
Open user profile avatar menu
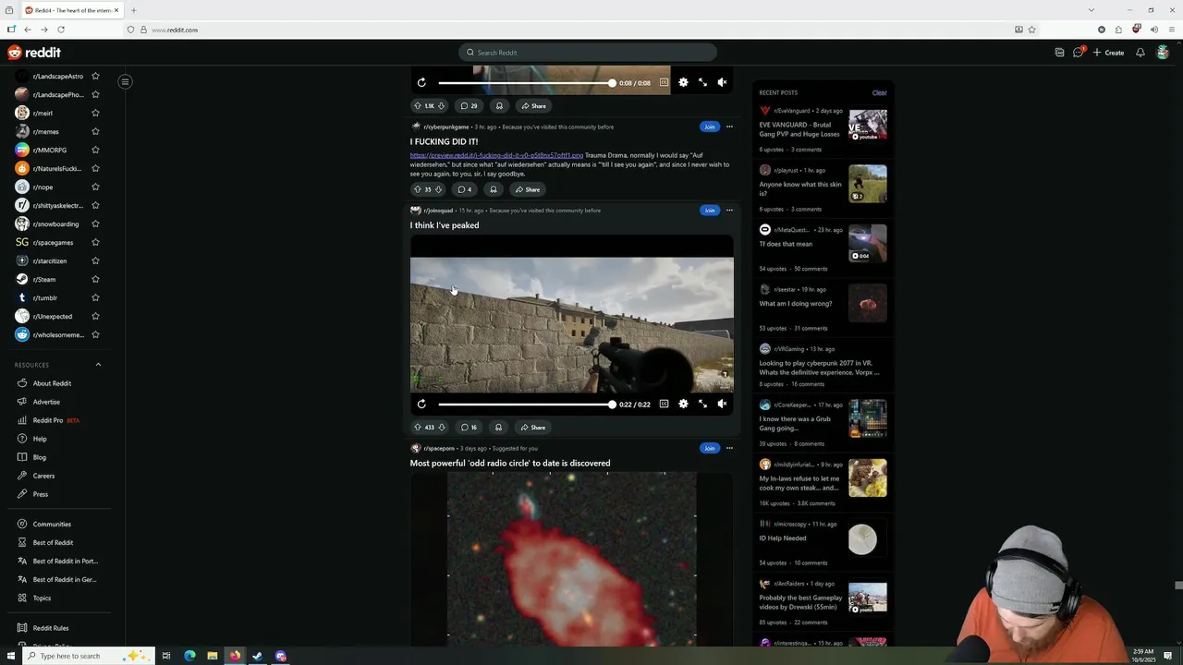pyautogui.click(x=1163, y=53)
